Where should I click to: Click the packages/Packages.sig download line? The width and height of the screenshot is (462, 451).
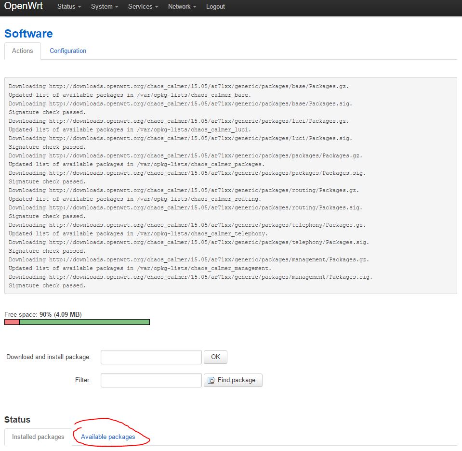point(187,173)
